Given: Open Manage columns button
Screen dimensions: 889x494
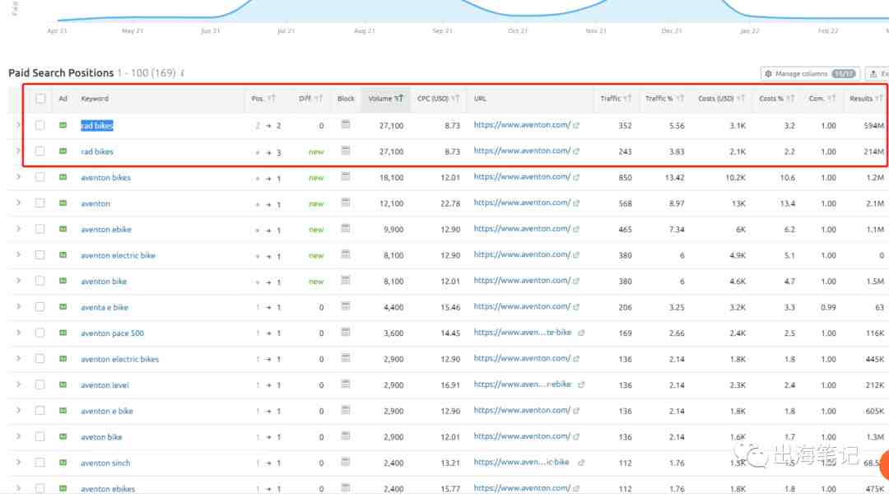Looking at the screenshot, I should pos(810,74).
